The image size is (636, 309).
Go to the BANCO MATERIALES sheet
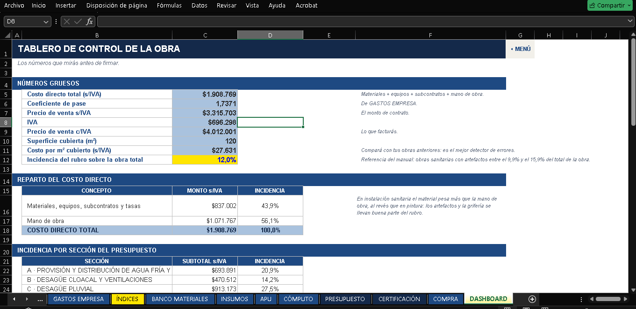coord(180,299)
